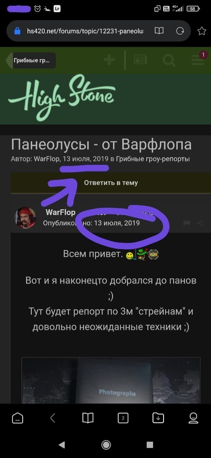Open bookmarks book icon in bottom bar
The height and width of the screenshot is (458, 211).
pos(88,418)
